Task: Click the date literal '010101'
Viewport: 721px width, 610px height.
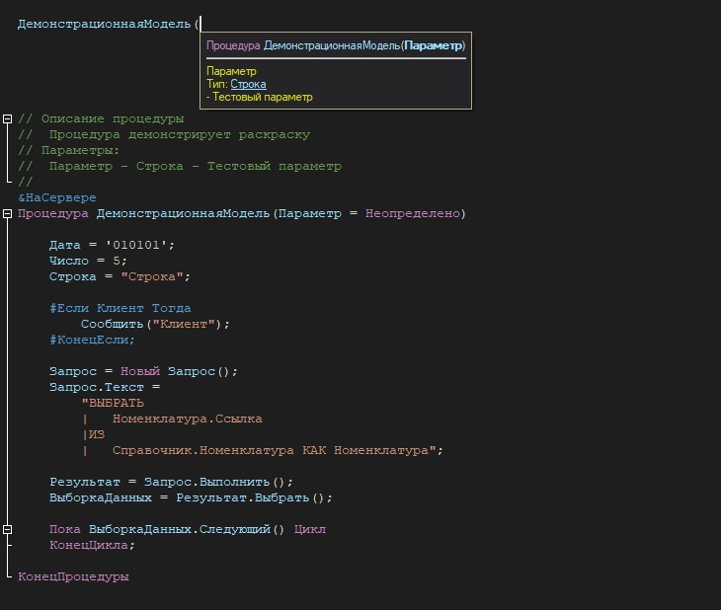Action: pyautogui.click(x=136, y=245)
